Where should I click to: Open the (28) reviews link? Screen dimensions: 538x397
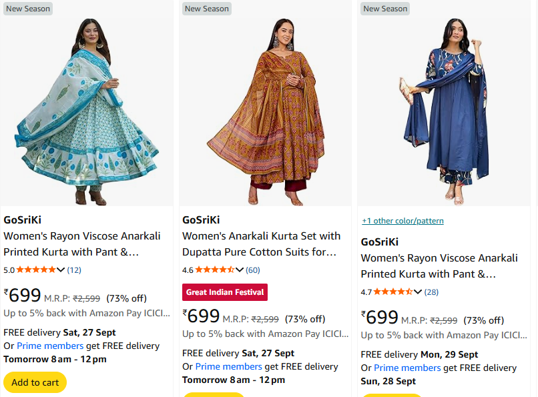click(431, 292)
